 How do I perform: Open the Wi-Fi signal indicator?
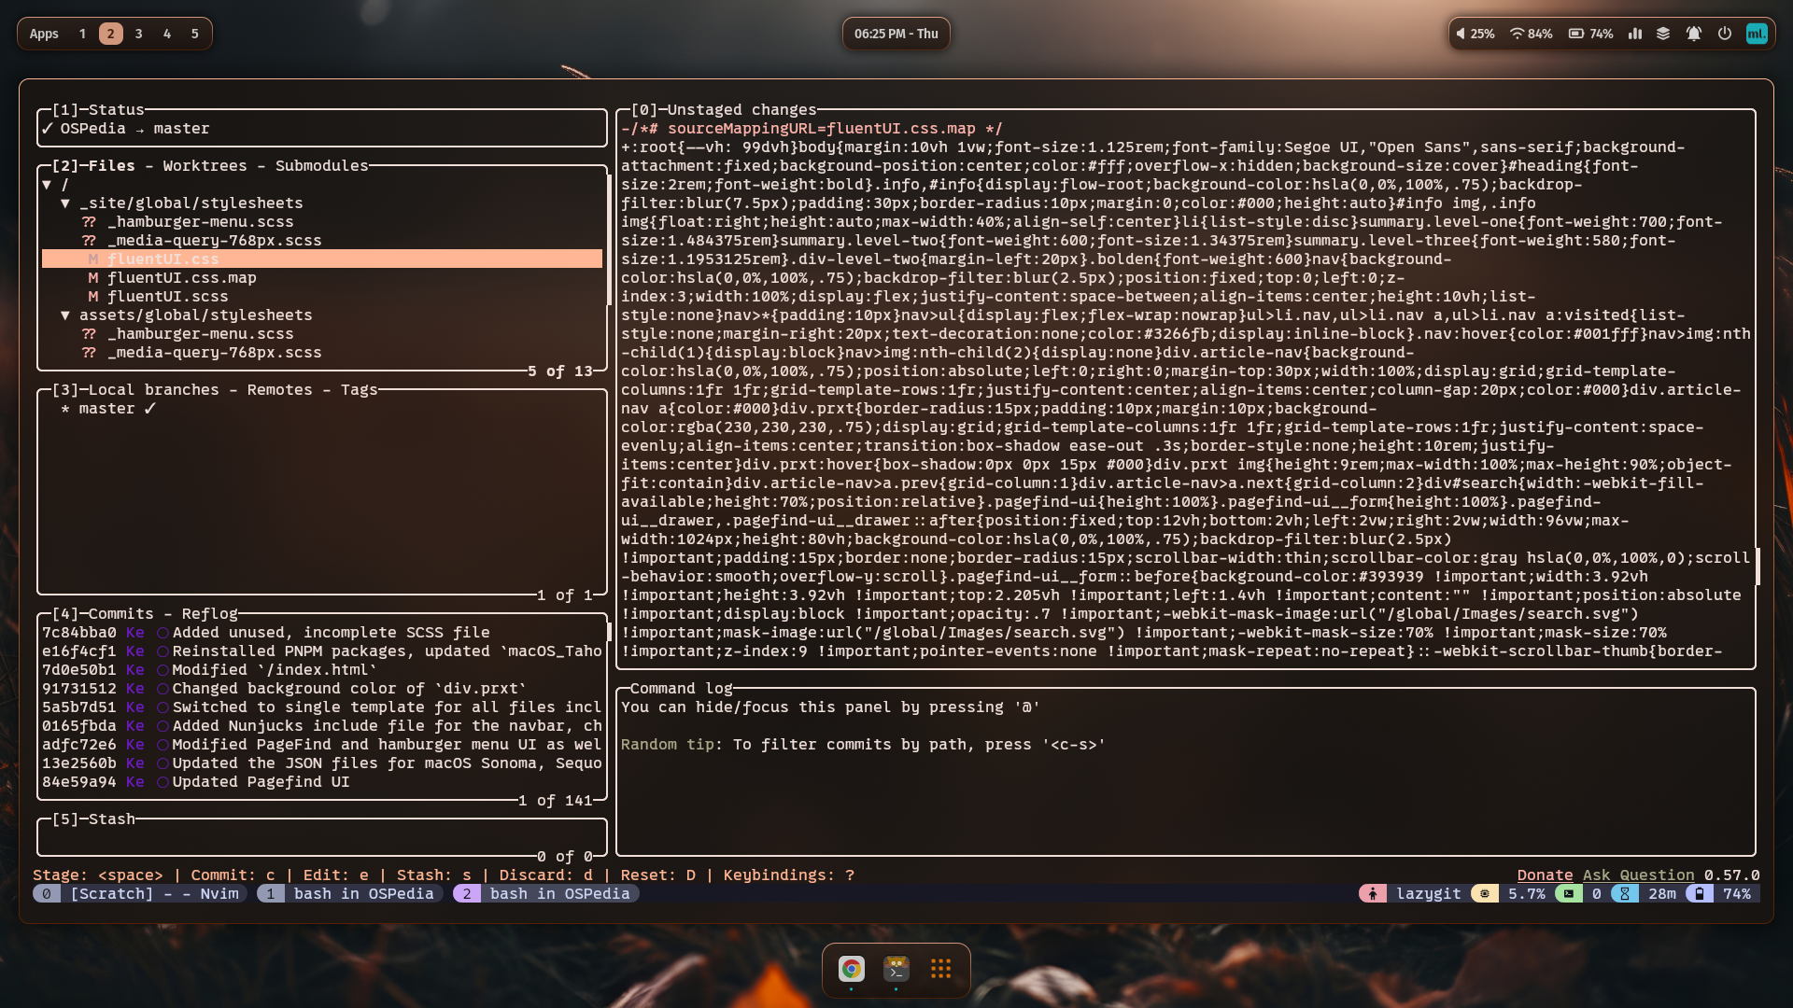(1517, 34)
